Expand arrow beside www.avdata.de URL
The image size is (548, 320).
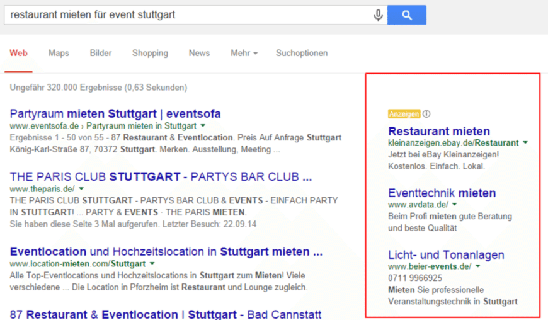(x=454, y=204)
